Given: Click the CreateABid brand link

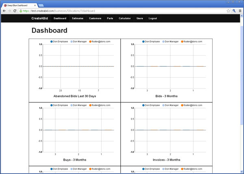Looking at the screenshot, I should (x=40, y=19).
